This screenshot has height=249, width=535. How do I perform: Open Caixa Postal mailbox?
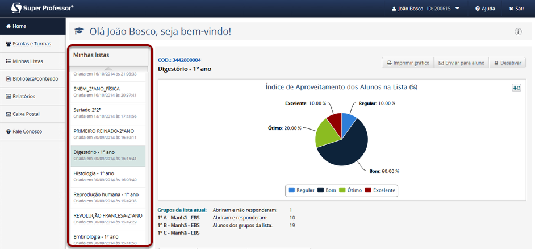tap(33, 114)
